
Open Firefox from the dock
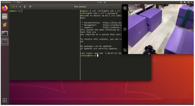pyautogui.click(x=5, y=8)
